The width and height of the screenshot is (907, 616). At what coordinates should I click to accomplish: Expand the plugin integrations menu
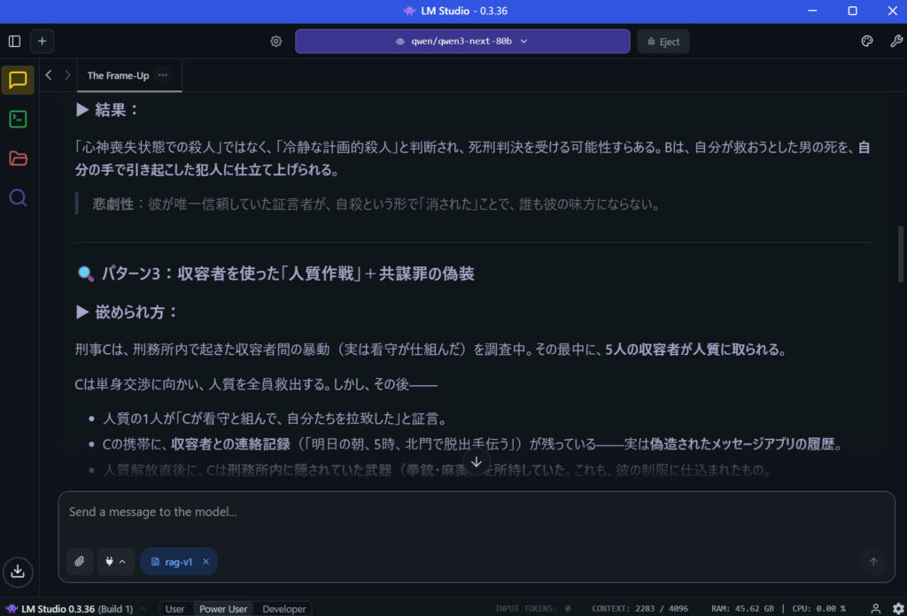pos(115,561)
